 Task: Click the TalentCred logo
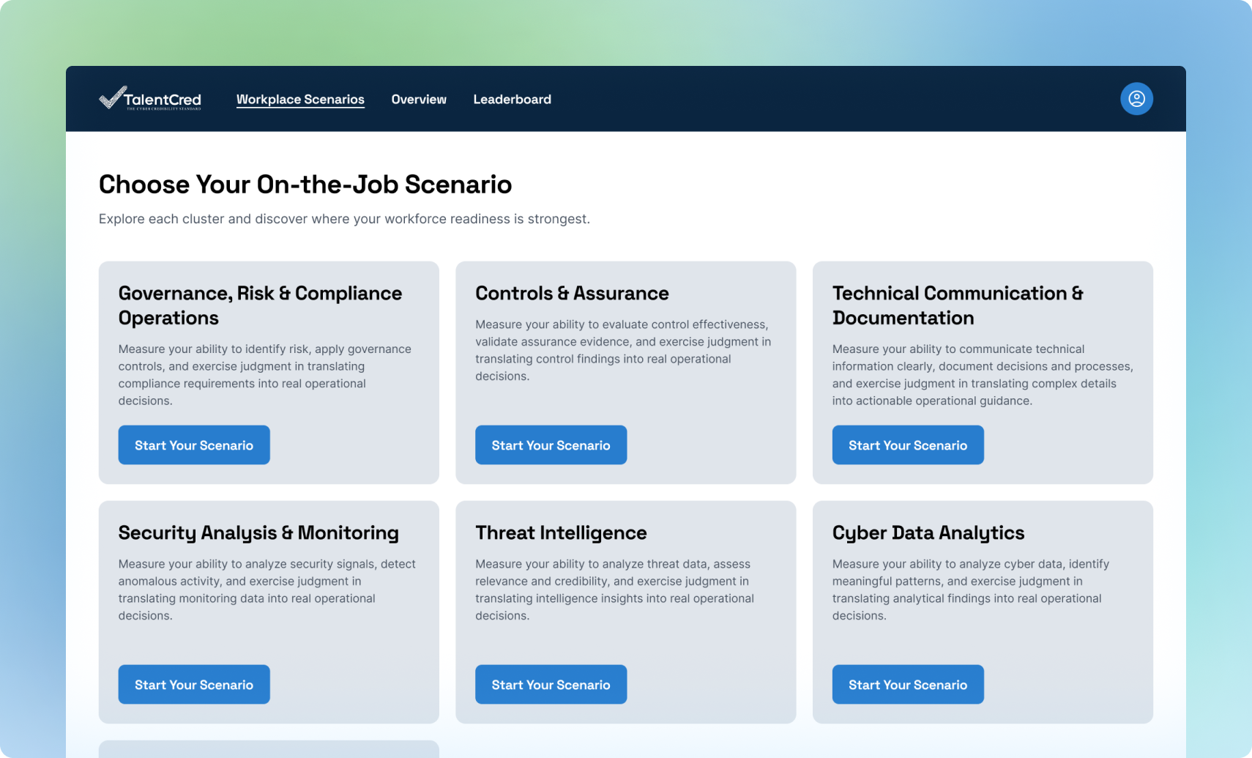coord(150,99)
